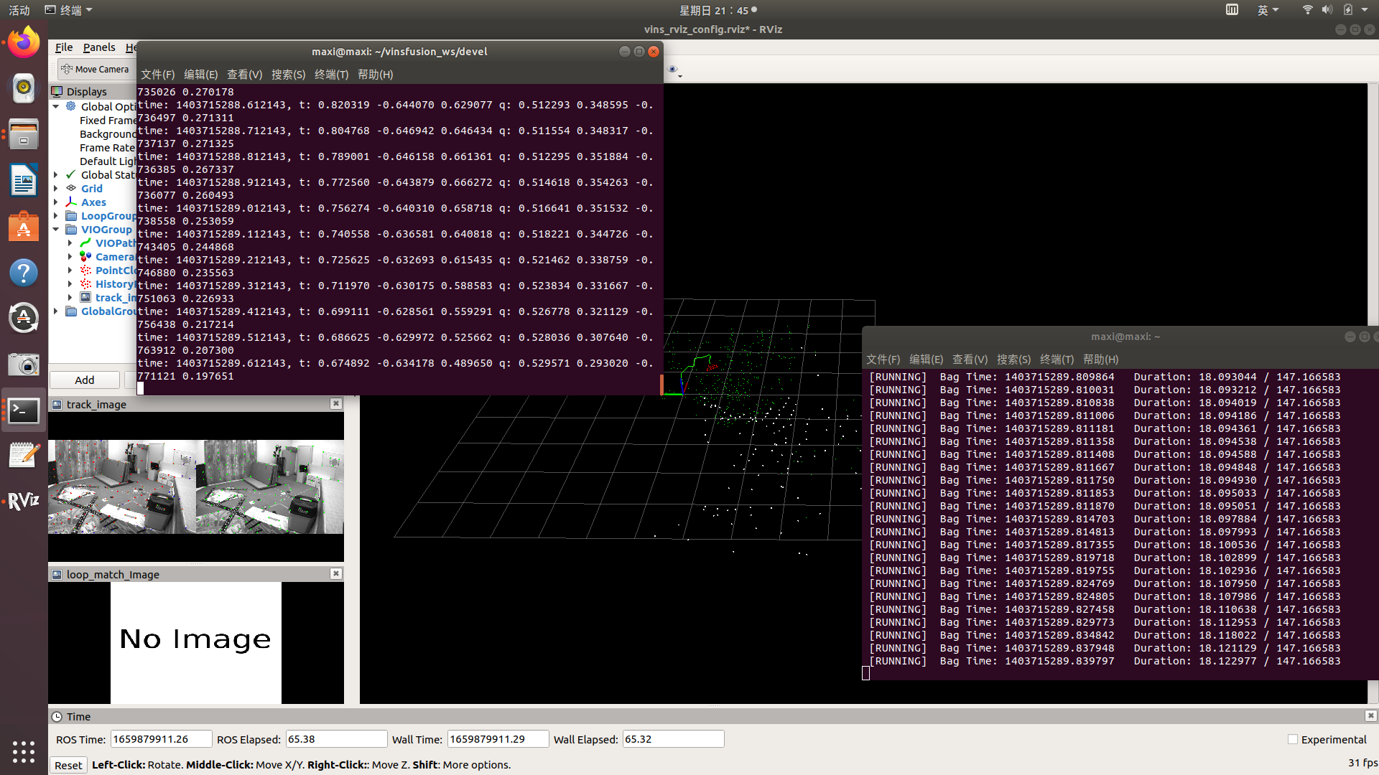Enable the Experimental checkbox
The width and height of the screenshot is (1379, 775).
[x=1293, y=740]
